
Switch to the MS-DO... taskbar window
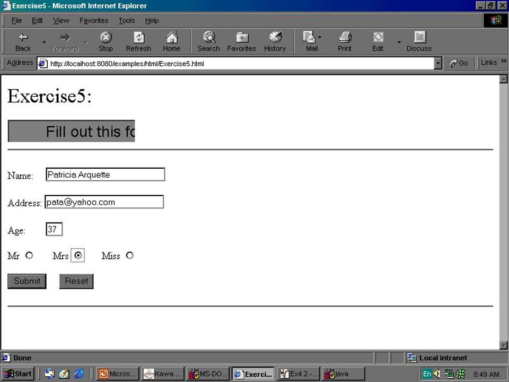208,374
